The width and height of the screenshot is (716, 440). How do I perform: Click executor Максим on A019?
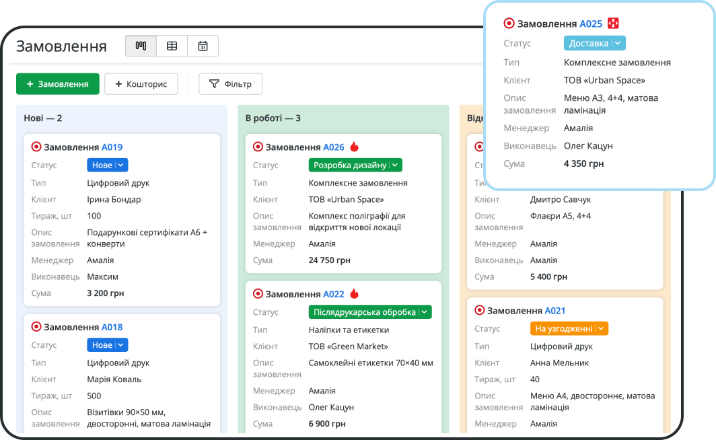pyautogui.click(x=103, y=277)
